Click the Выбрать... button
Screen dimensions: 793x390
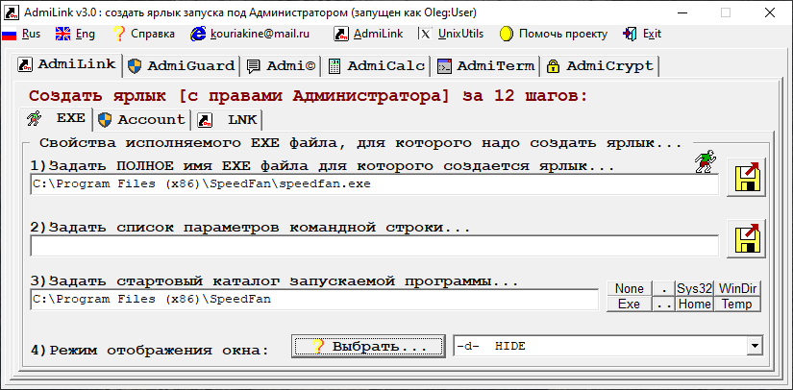pyautogui.click(x=369, y=346)
